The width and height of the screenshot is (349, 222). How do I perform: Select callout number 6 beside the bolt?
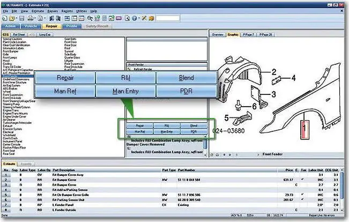click(254, 106)
